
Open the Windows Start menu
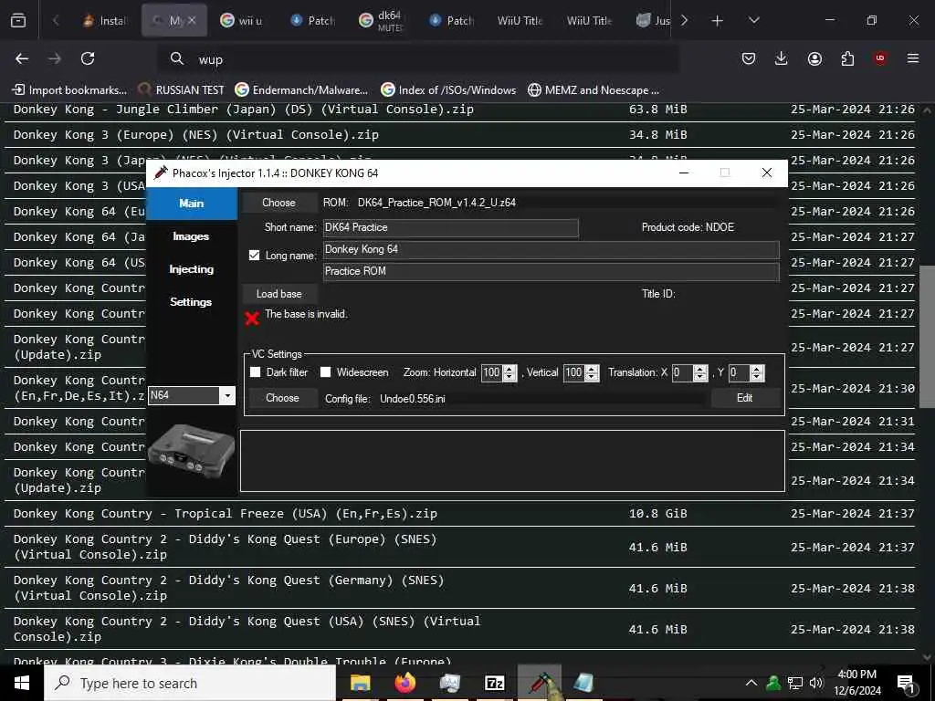coord(22,683)
